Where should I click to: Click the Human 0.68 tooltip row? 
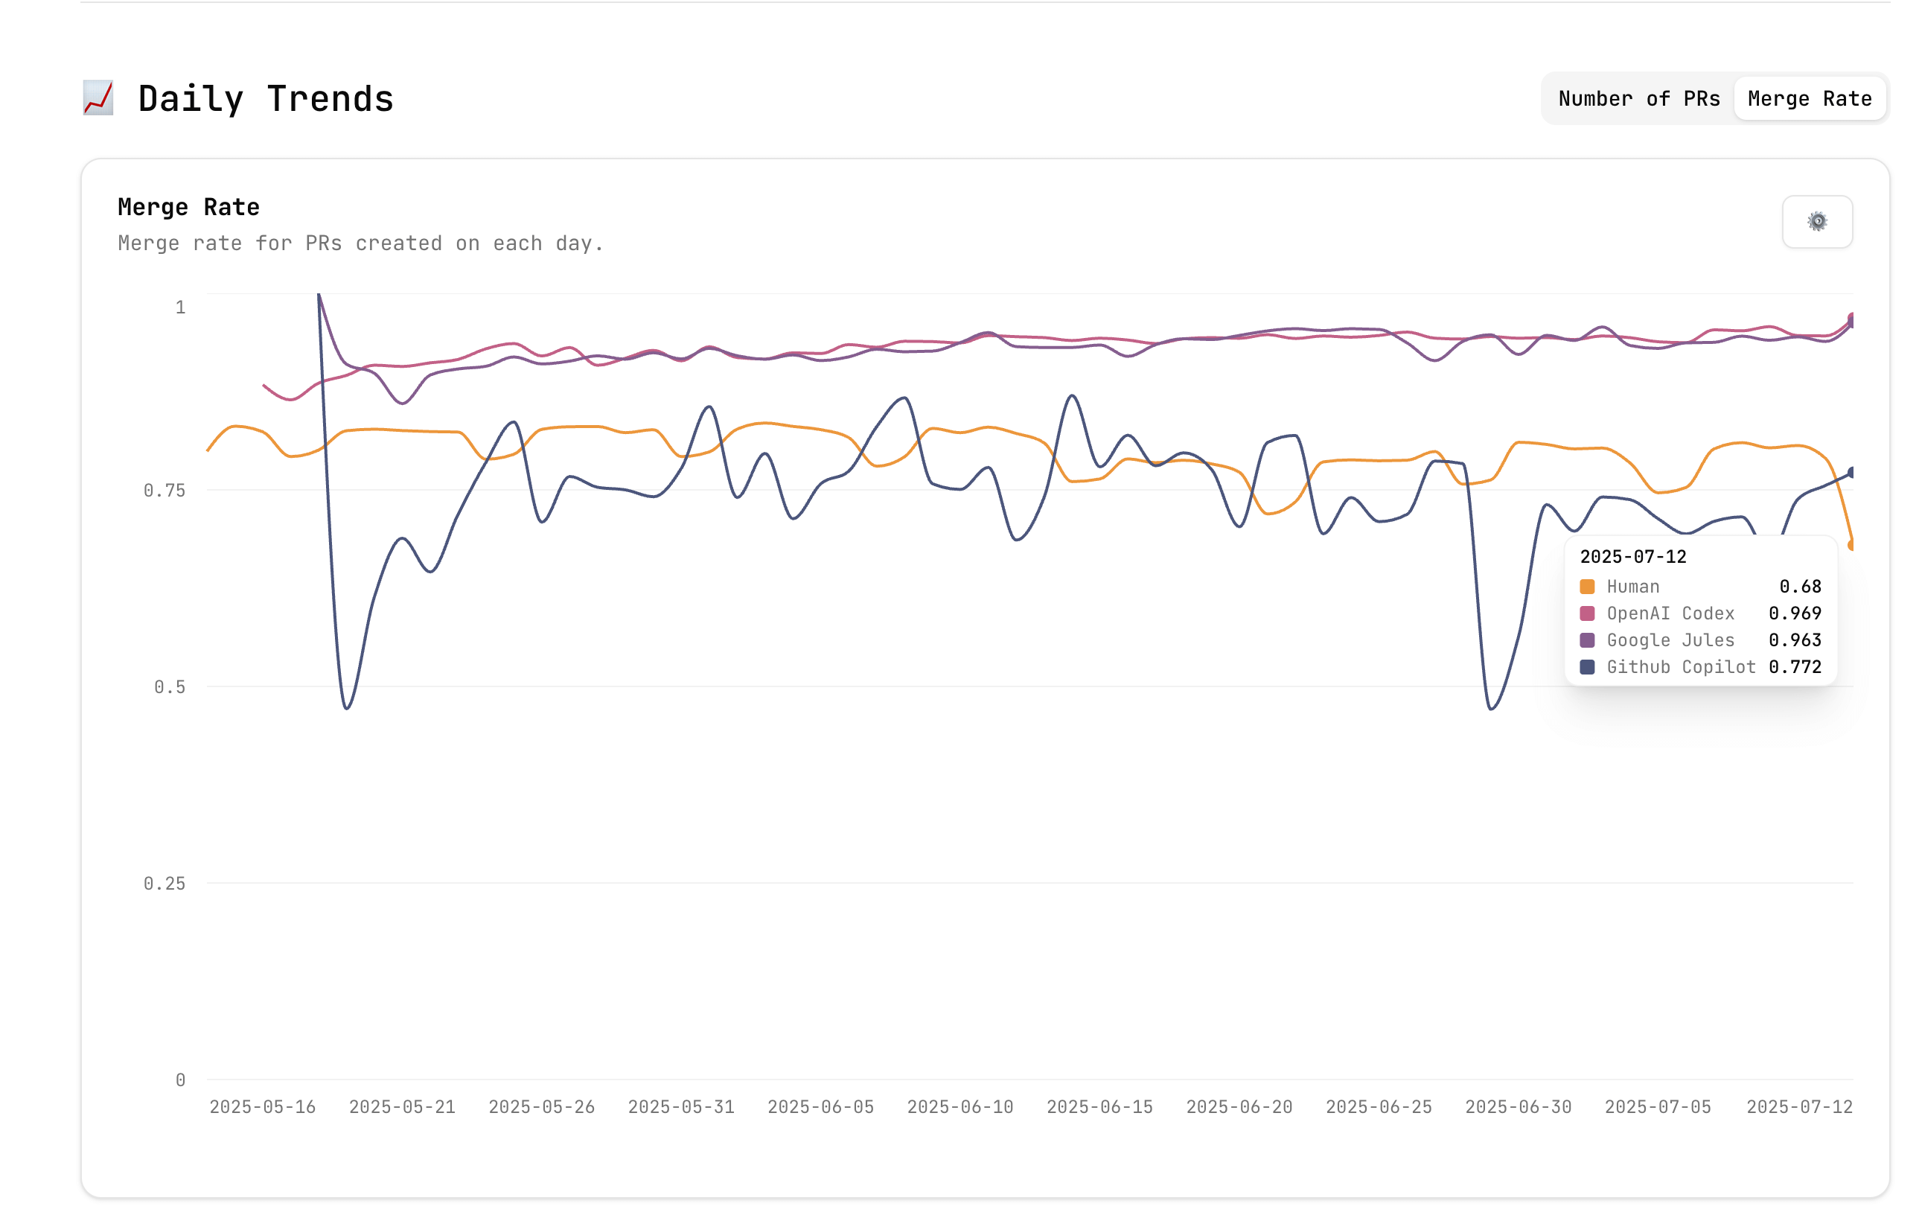[x=1701, y=587]
